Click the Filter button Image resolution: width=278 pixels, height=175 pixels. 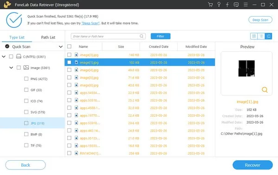(161, 36)
